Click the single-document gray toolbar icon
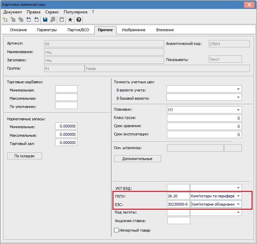This screenshot has width=257, height=244. point(13,20)
